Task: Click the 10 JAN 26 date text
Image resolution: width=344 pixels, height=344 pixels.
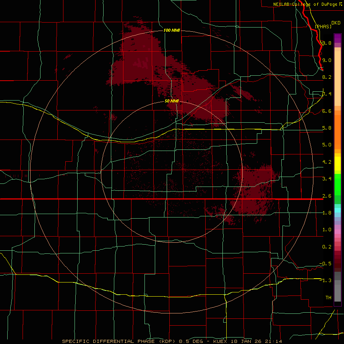Action: [247, 341]
